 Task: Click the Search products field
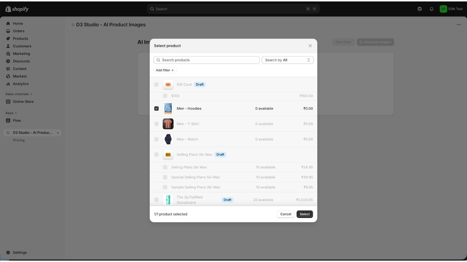[x=207, y=60]
